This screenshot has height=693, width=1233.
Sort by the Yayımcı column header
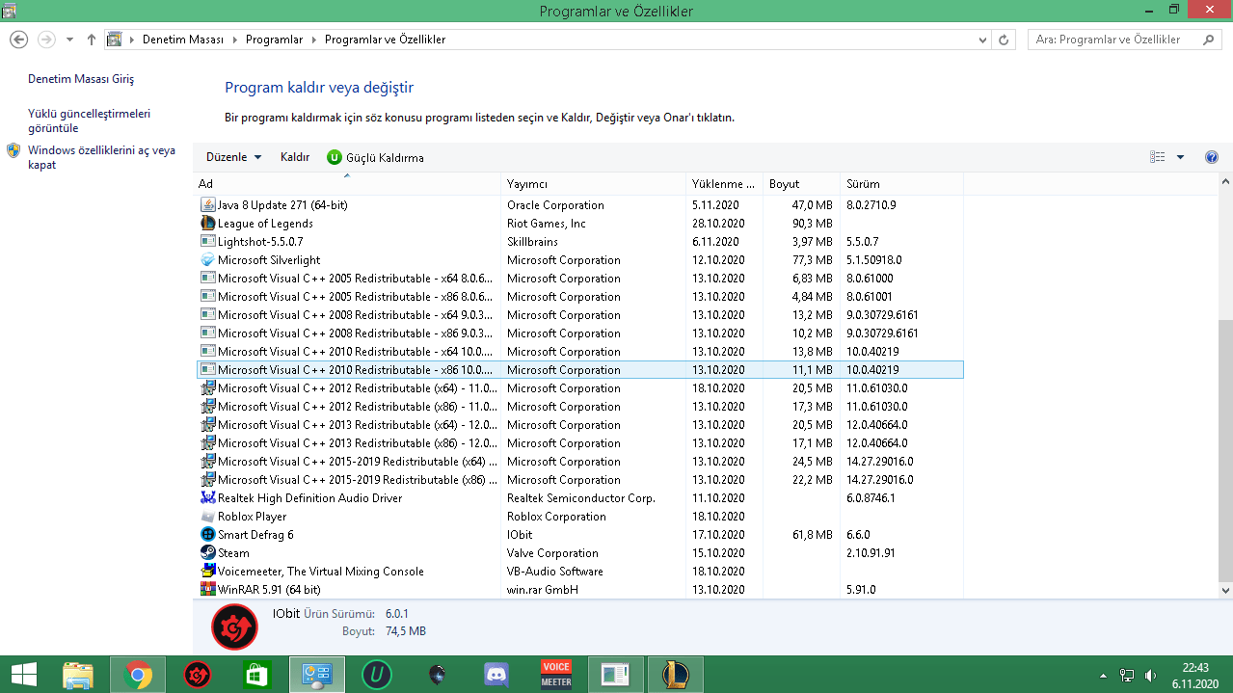pos(593,183)
